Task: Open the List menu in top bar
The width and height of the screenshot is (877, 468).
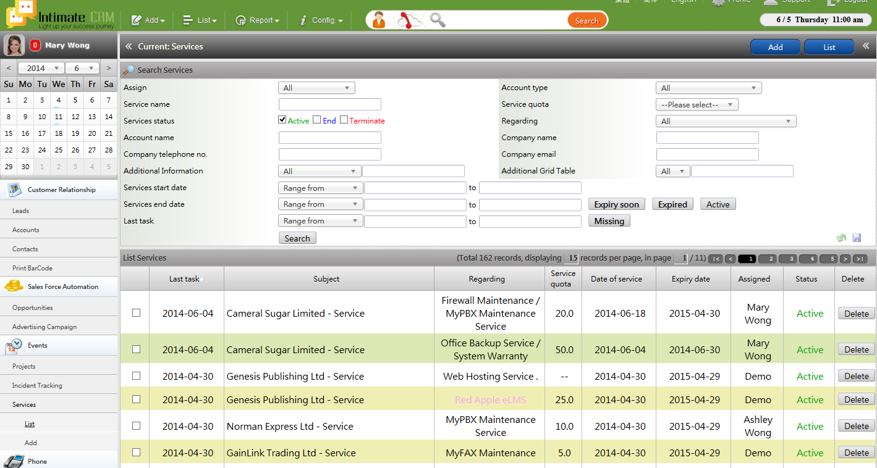Action: (200, 20)
